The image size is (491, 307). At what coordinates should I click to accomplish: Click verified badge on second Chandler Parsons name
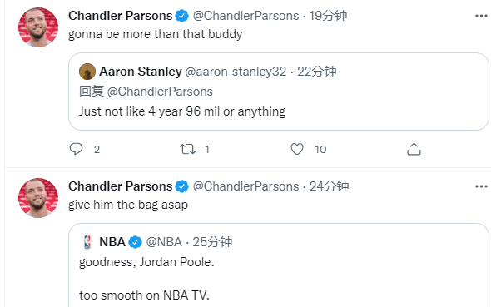pos(182,186)
